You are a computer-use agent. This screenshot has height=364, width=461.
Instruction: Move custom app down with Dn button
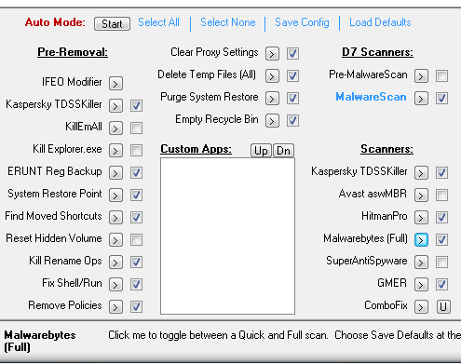click(x=283, y=151)
